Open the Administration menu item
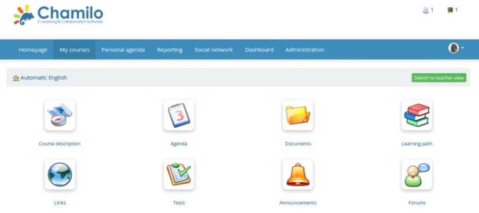 click(x=304, y=50)
